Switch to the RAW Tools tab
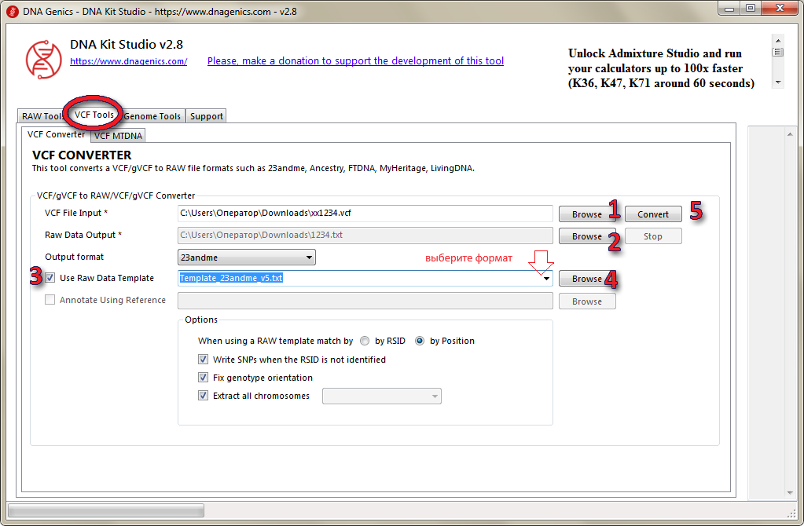The width and height of the screenshot is (804, 526). click(x=41, y=116)
